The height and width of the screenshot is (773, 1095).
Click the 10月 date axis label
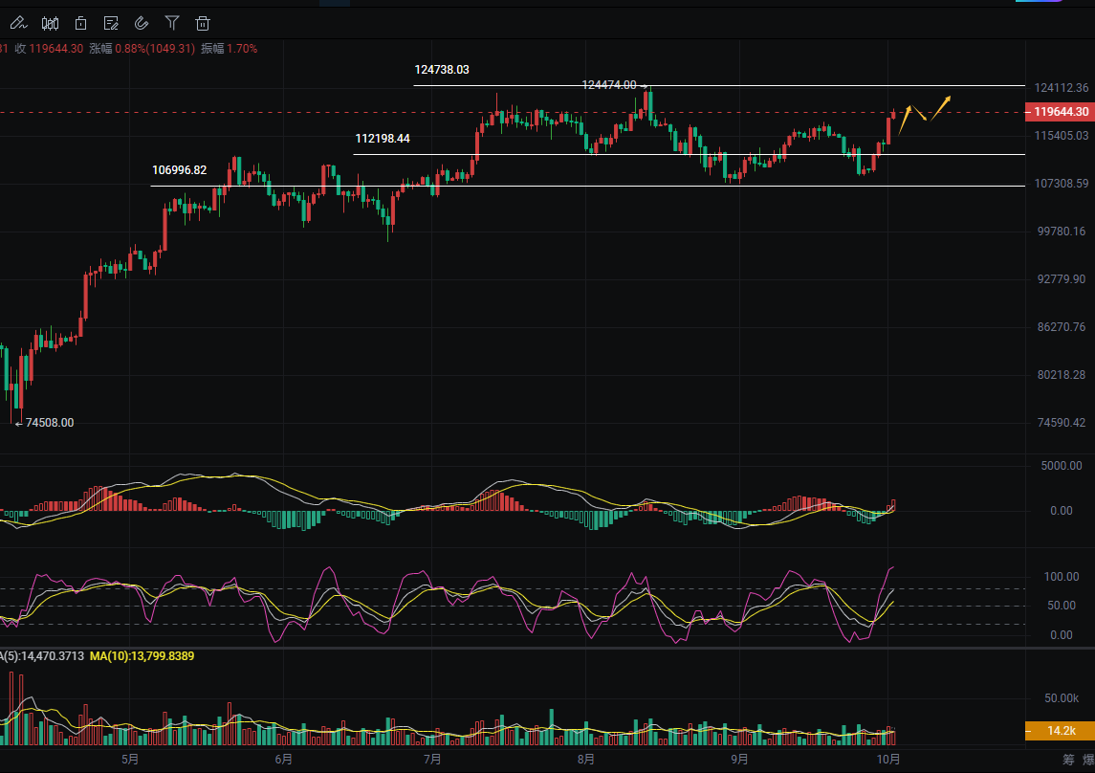coord(887,760)
